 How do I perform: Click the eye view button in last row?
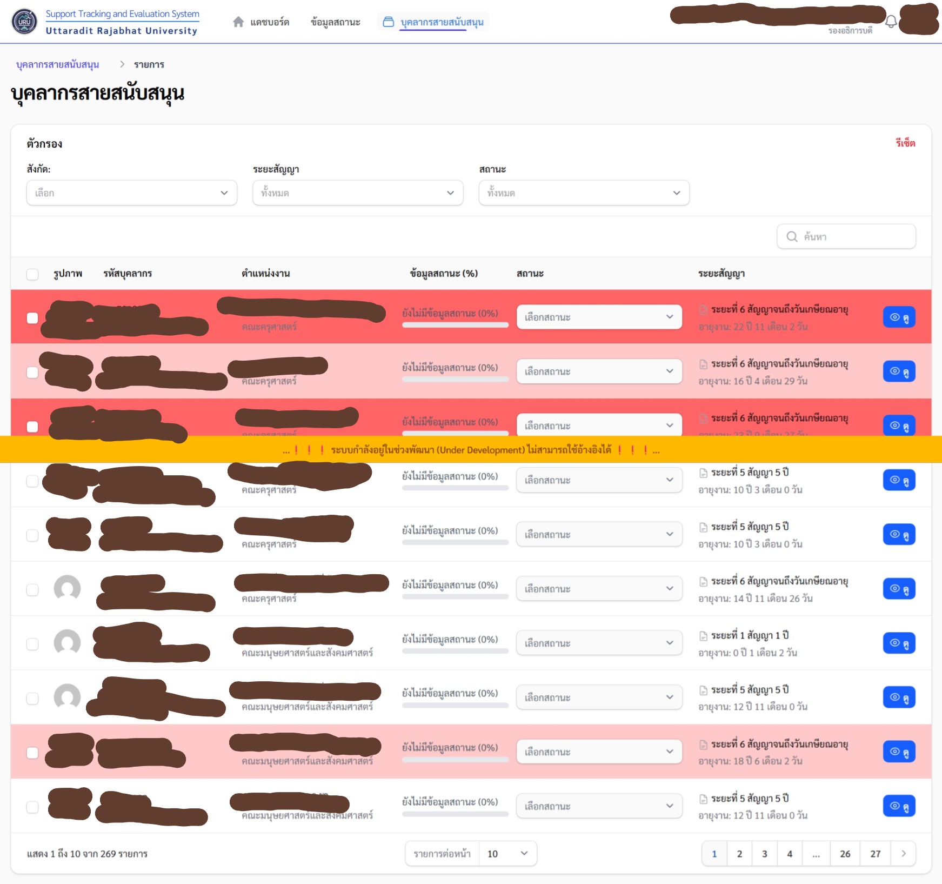pos(899,806)
